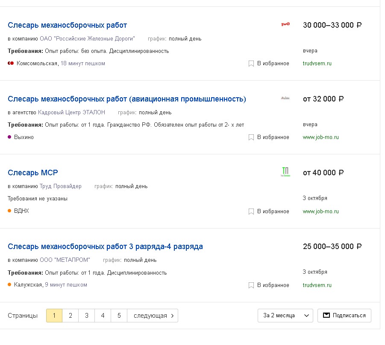Open company ОАО Российские Железные Дороги
Image resolution: width=385 pixels, height=345 pixels.
[x=87, y=39]
